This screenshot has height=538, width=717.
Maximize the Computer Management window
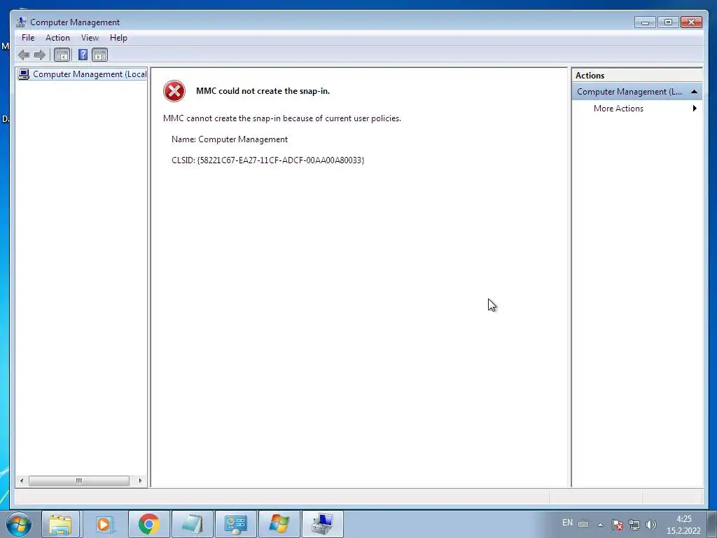pyautogui.click(x=668, y=22)
